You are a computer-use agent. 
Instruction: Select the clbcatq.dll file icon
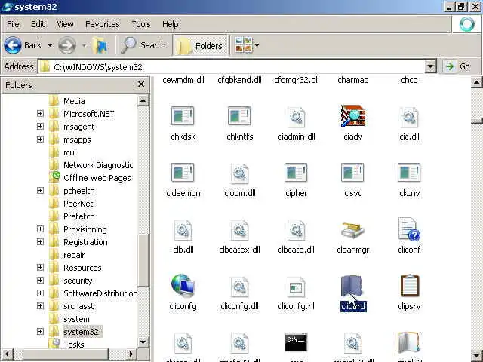coord(296,230)
